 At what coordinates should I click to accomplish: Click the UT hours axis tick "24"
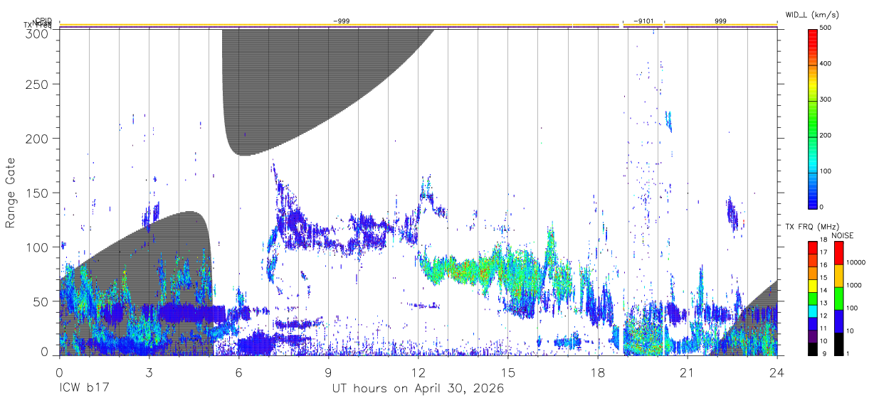777,372
